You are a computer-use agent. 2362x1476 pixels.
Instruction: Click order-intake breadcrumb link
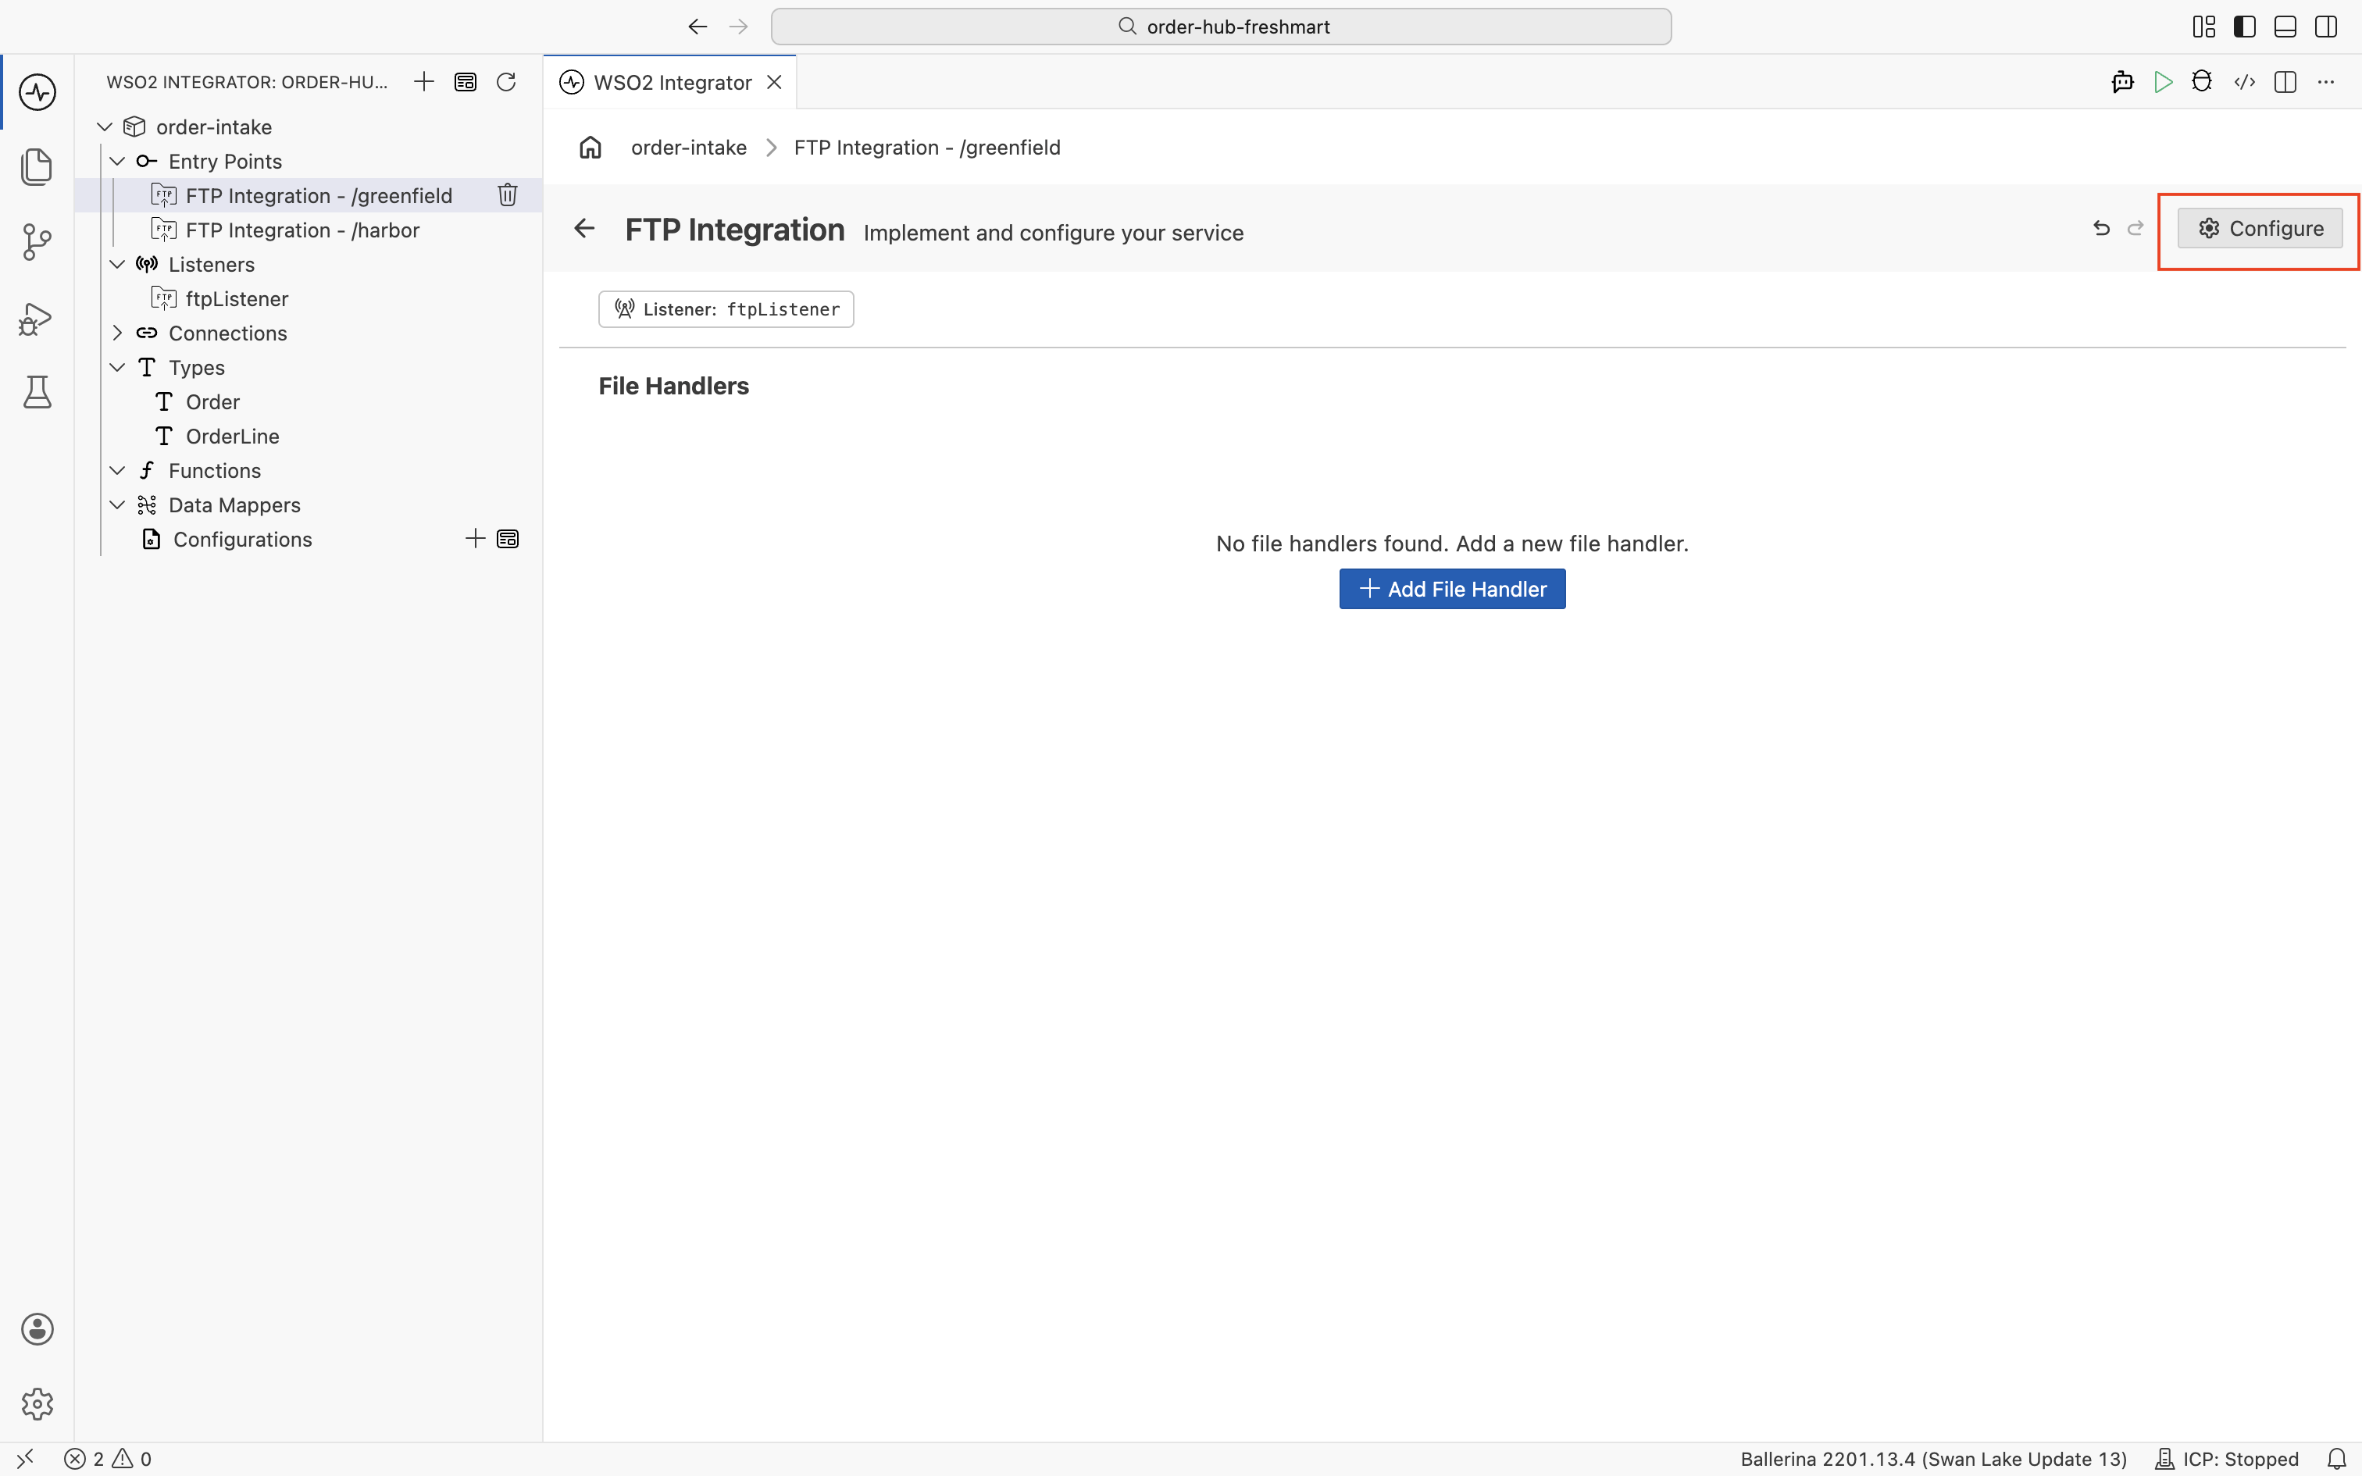688,148
